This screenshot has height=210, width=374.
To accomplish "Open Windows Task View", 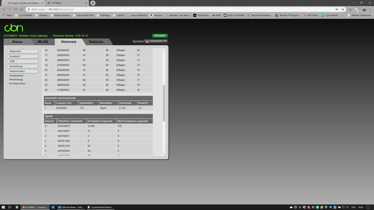I will (x=10, y=207).
